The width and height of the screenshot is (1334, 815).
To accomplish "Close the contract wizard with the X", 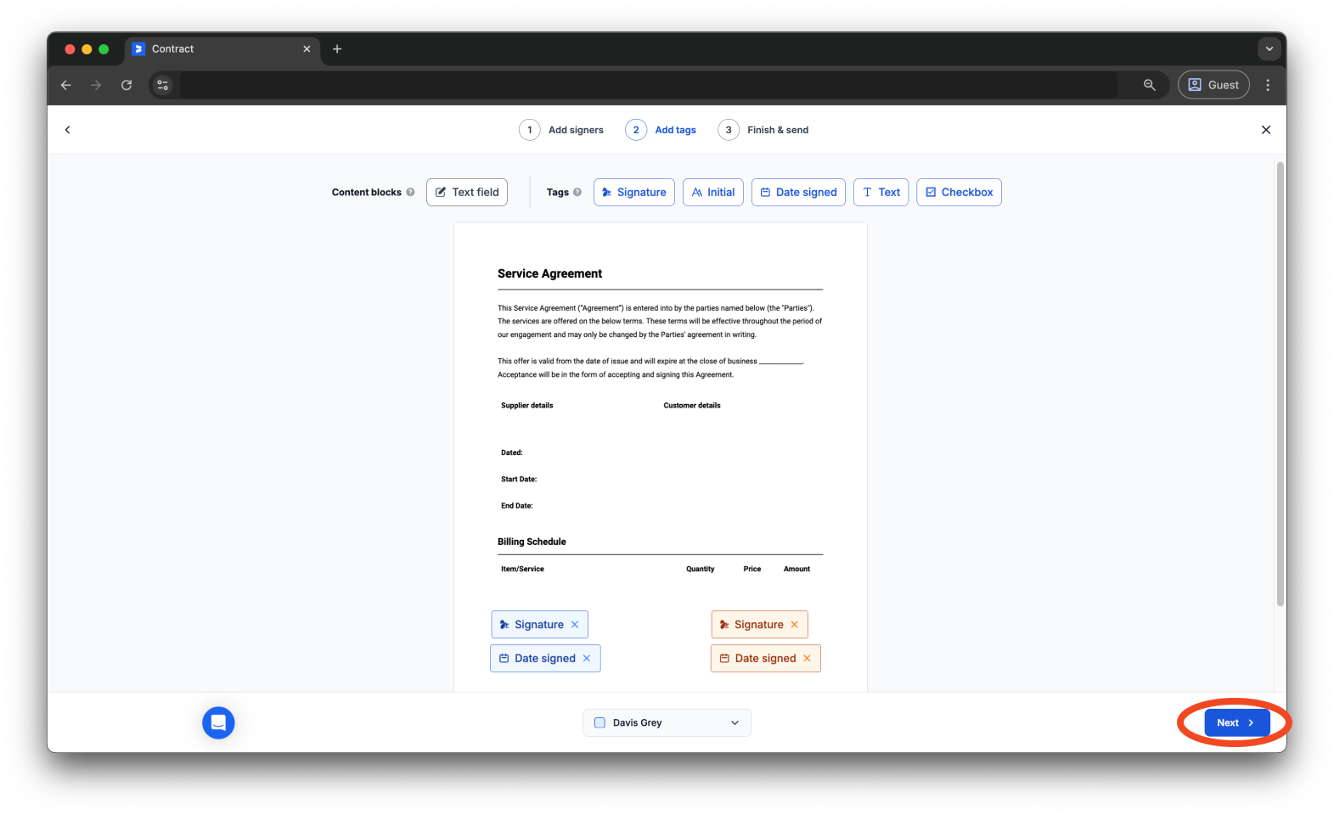I will click(1266, 130).
